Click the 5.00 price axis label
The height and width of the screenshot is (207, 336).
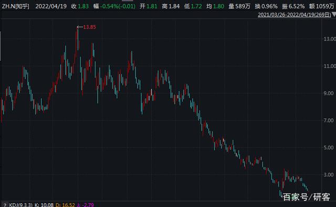tap(329, 148)
